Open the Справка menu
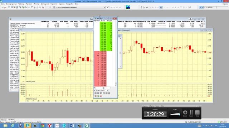The height and width of the screenshot is (128, 229). 225,4
